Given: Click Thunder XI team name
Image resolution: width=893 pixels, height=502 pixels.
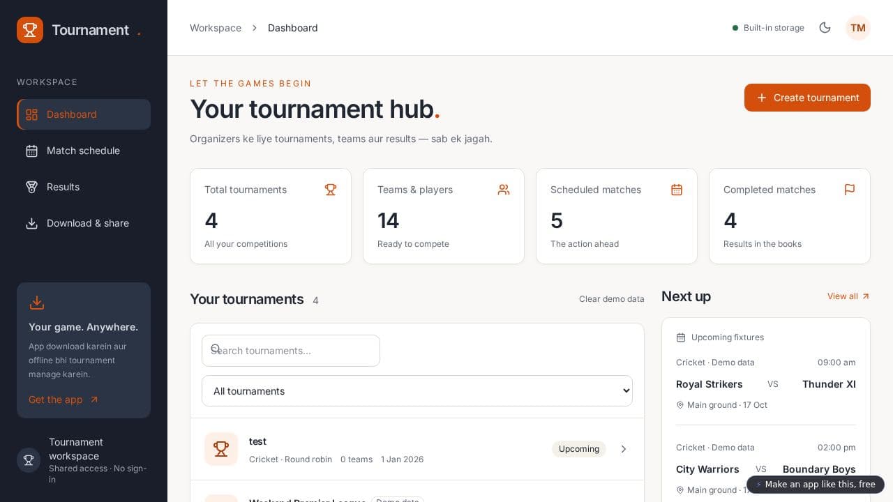Looking at the screenshot, I should (x=829, y=384).
